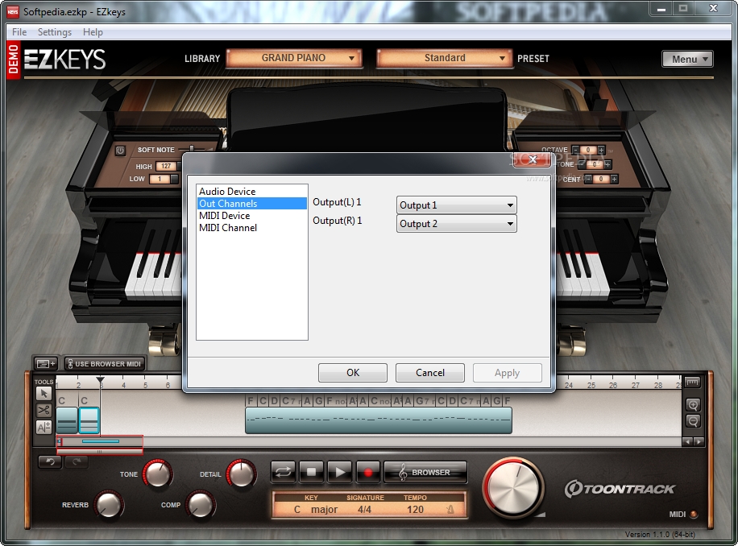This screenshot has width=738, height=546.
Task: Click the EZkeys logo
Action: pos(65,60)
